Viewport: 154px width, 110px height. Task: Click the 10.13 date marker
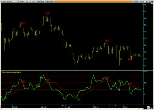point(43,107)
